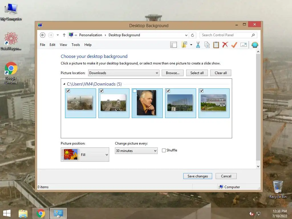Click the Cancel button
292x219 pixels.
point(226,176)
